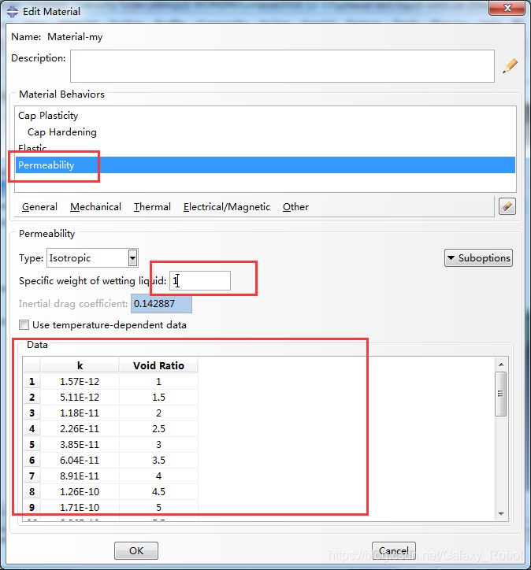Screen dimensions: 531x570
Task: Open the General menu
Action: click(x=39, y=207)
